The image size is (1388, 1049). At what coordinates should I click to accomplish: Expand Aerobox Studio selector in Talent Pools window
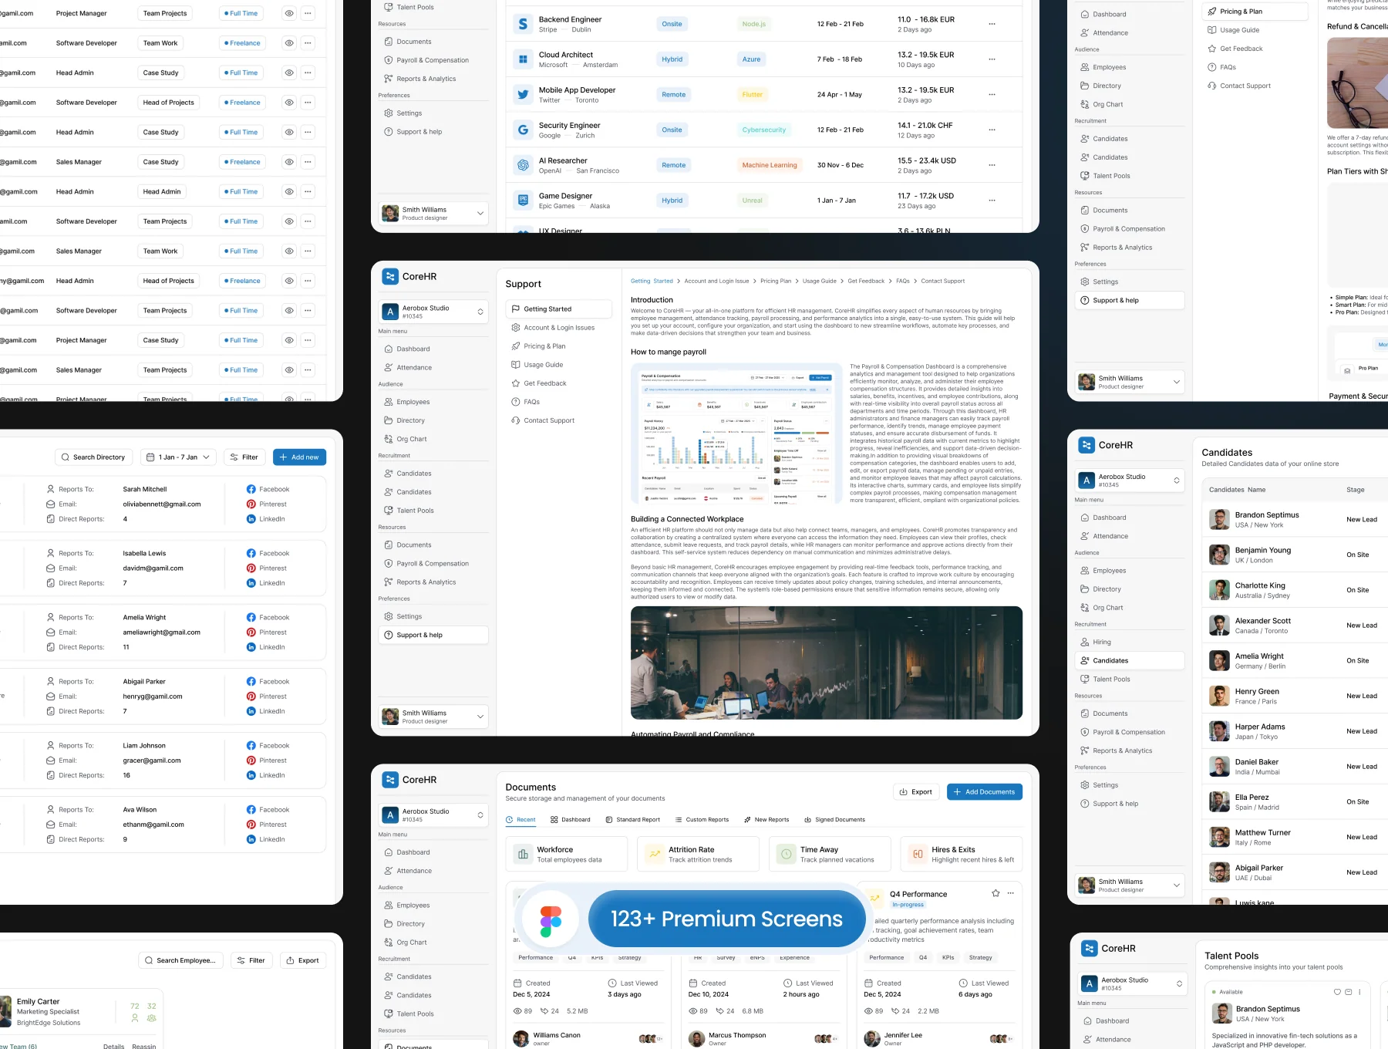1133,983
